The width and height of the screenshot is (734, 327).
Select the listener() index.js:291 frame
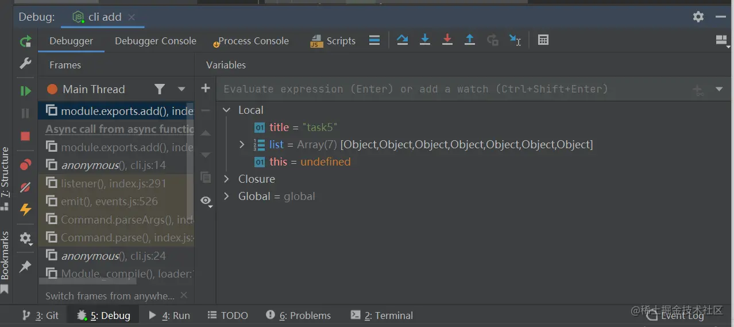point(116,183)
